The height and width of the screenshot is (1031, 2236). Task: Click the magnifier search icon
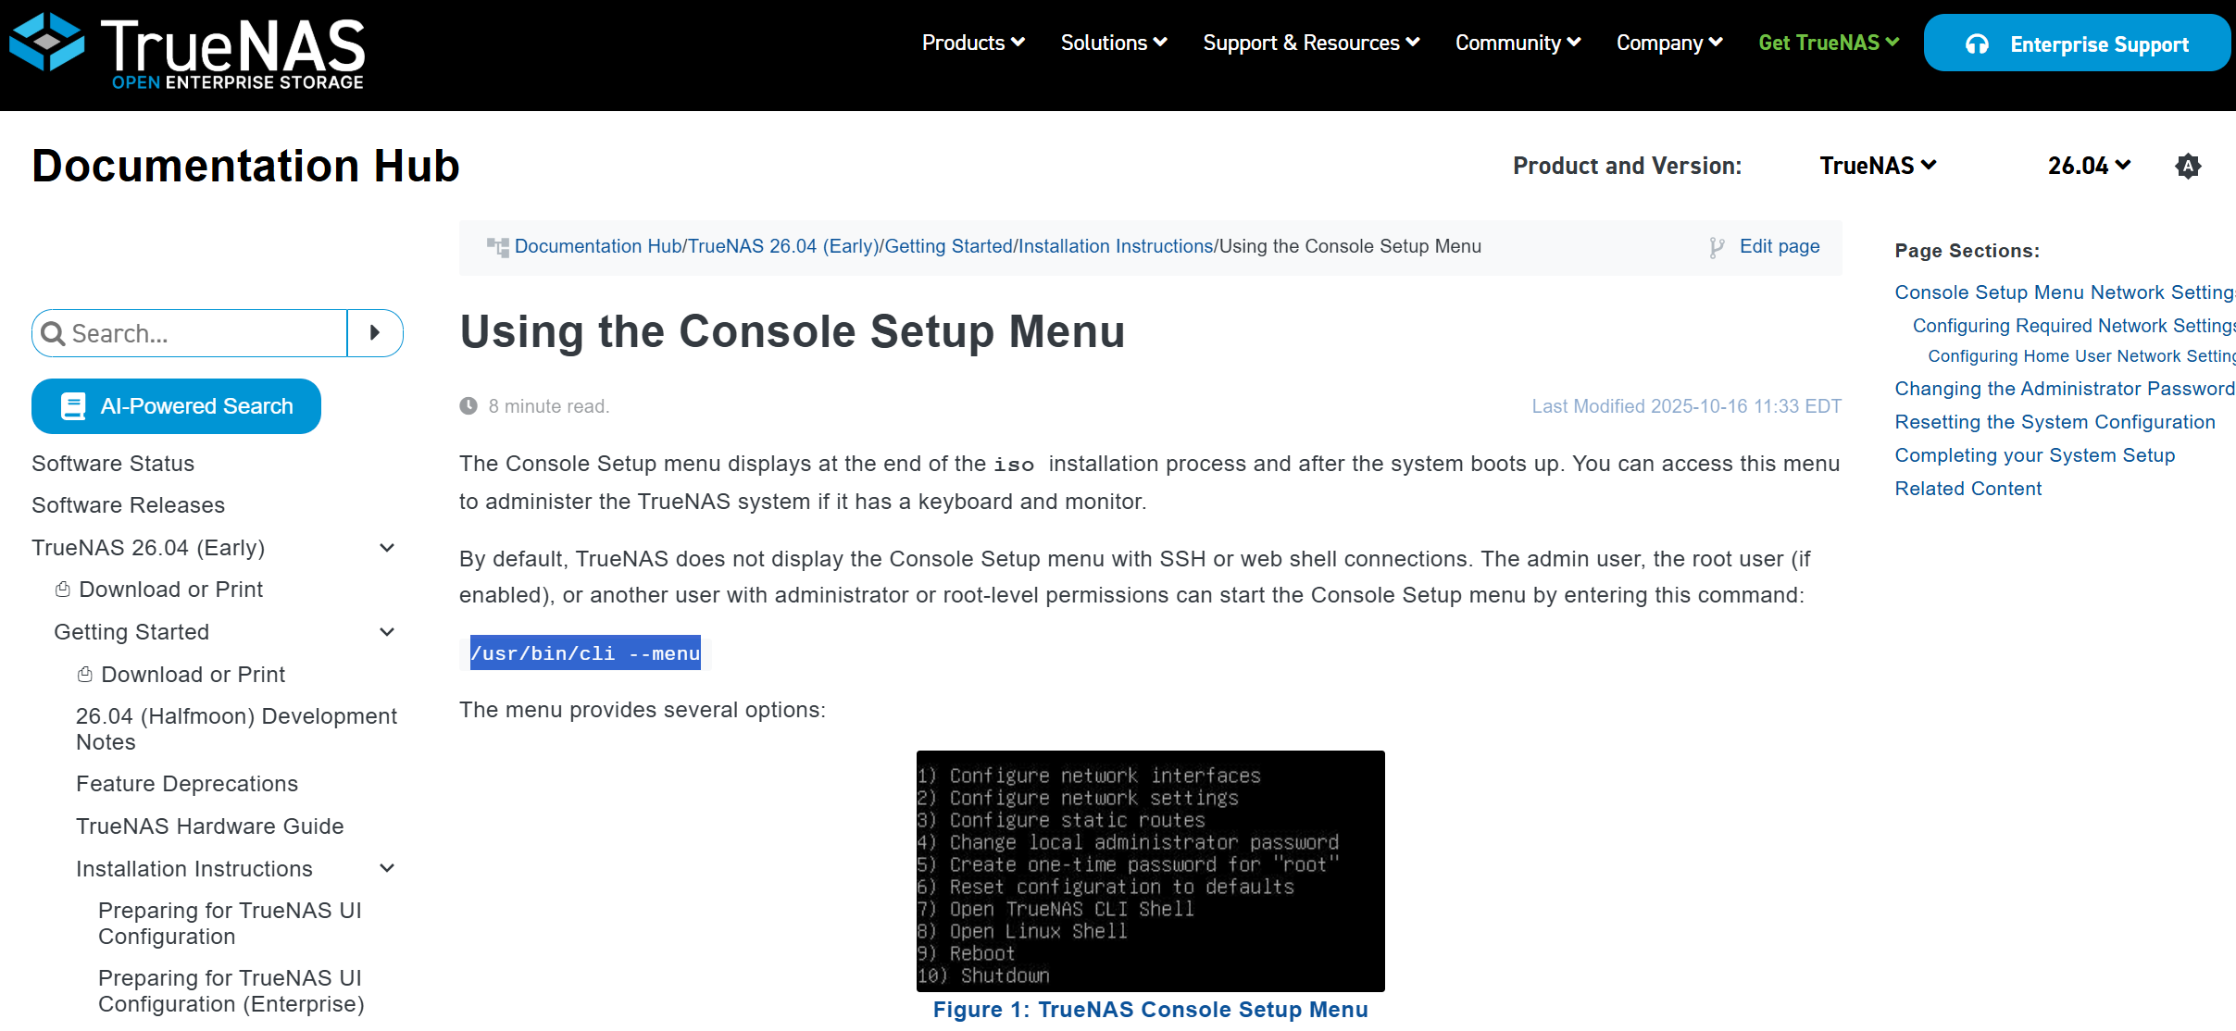[54, 334]
